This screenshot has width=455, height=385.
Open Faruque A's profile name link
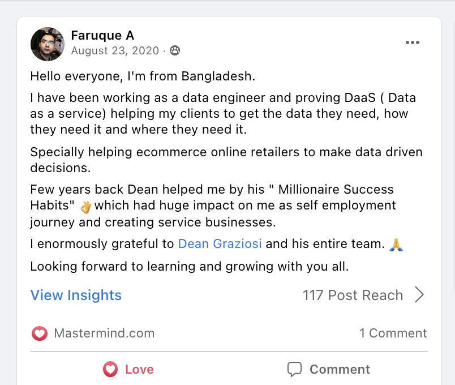tap(102, 36)
